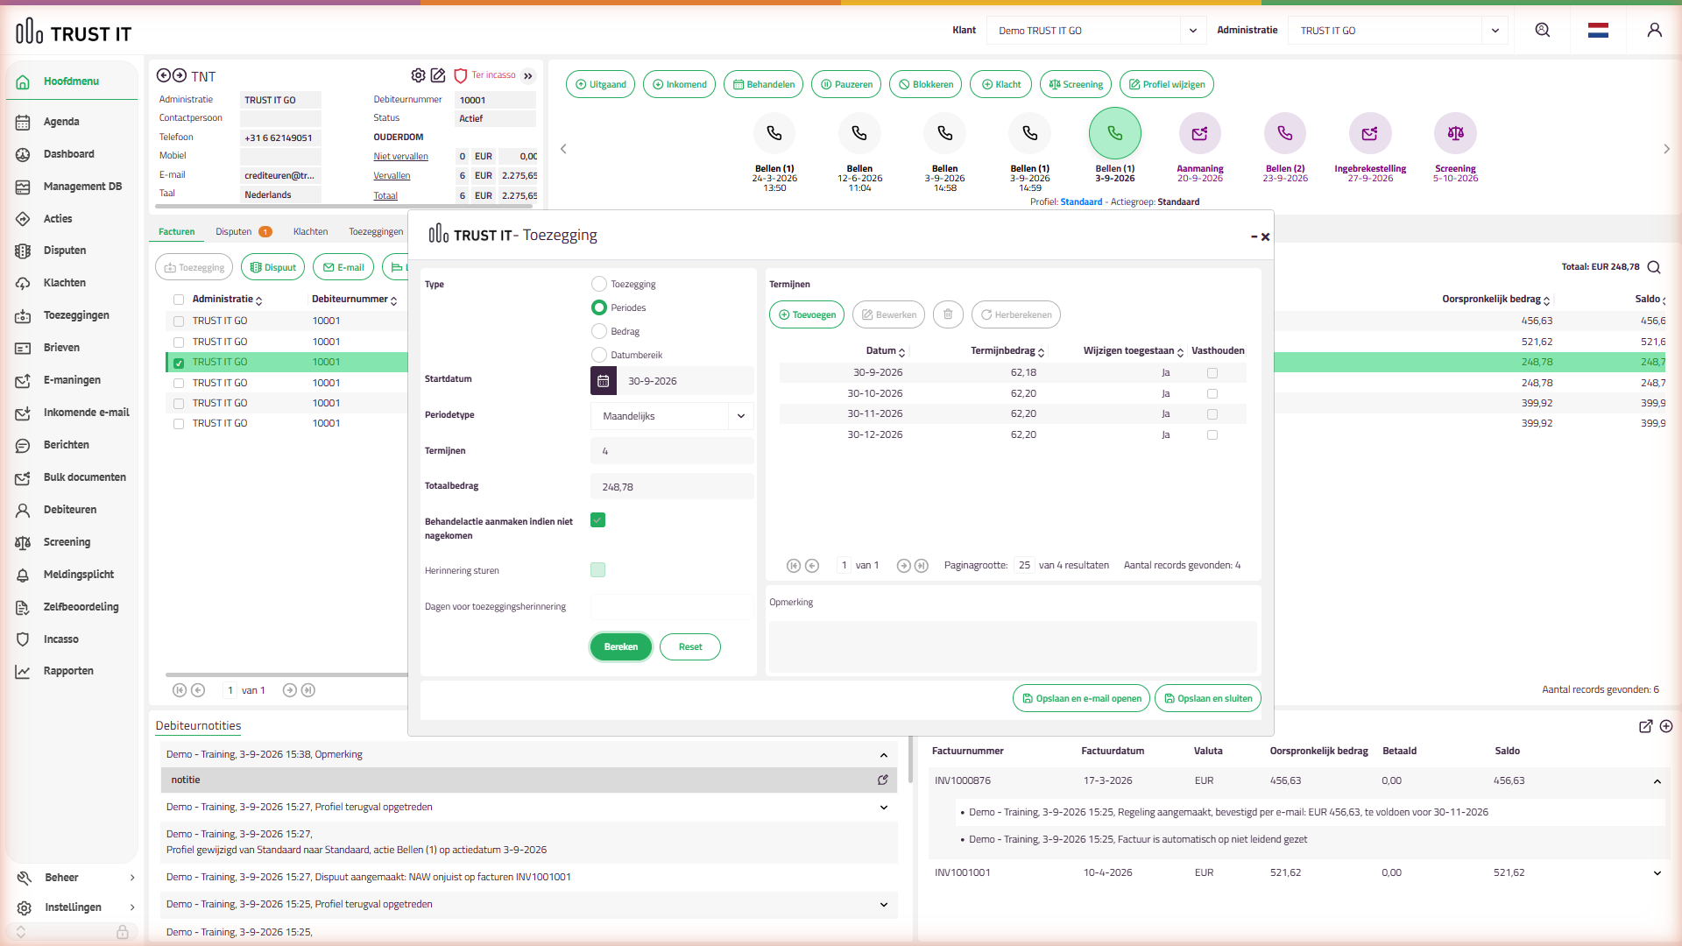
Task: Click Toevoegen in Termijnen
Action: coord(807,314)
